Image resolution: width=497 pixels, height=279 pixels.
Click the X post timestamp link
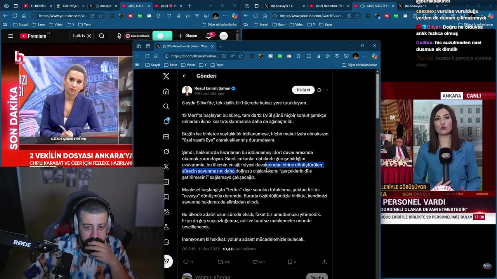click(x=201, y=249)
